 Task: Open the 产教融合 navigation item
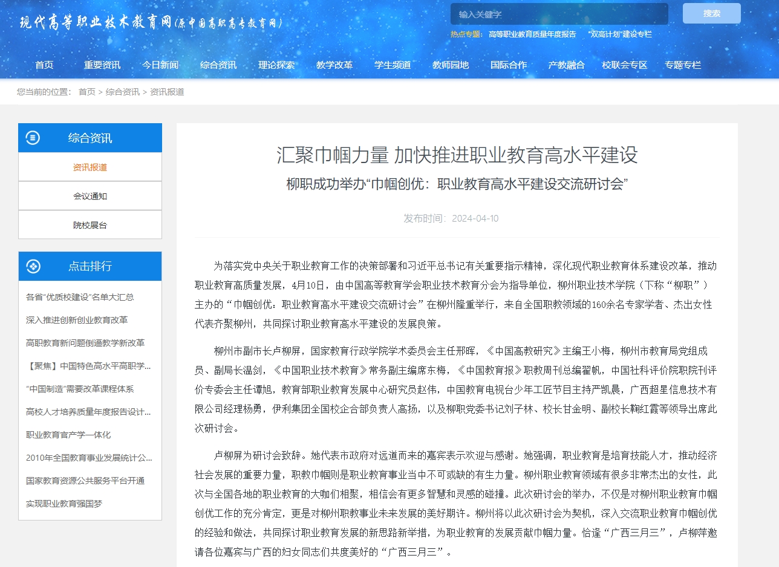pos(567,65)
